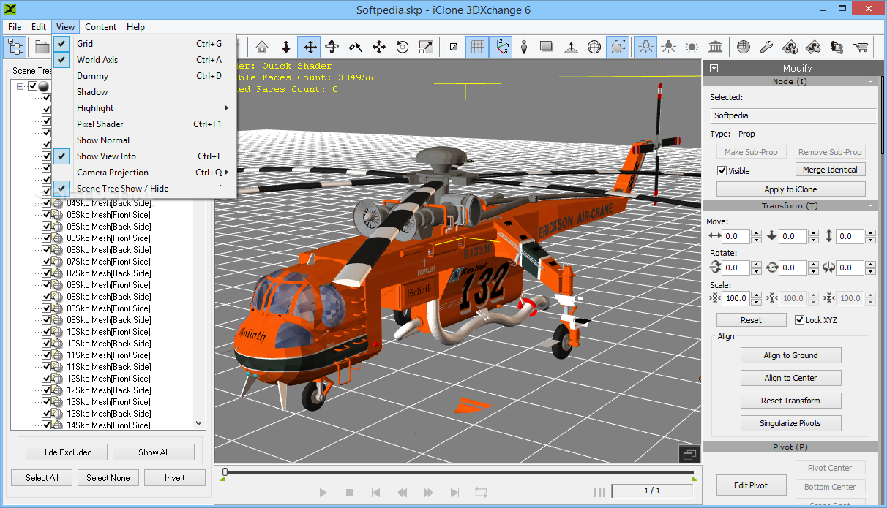Uncheck 10Skp Mesh[Front Side] checkbox
887x508 pixels.
47,332
